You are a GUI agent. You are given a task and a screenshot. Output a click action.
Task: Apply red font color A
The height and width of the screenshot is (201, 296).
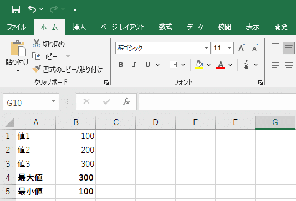pos(221,65)
